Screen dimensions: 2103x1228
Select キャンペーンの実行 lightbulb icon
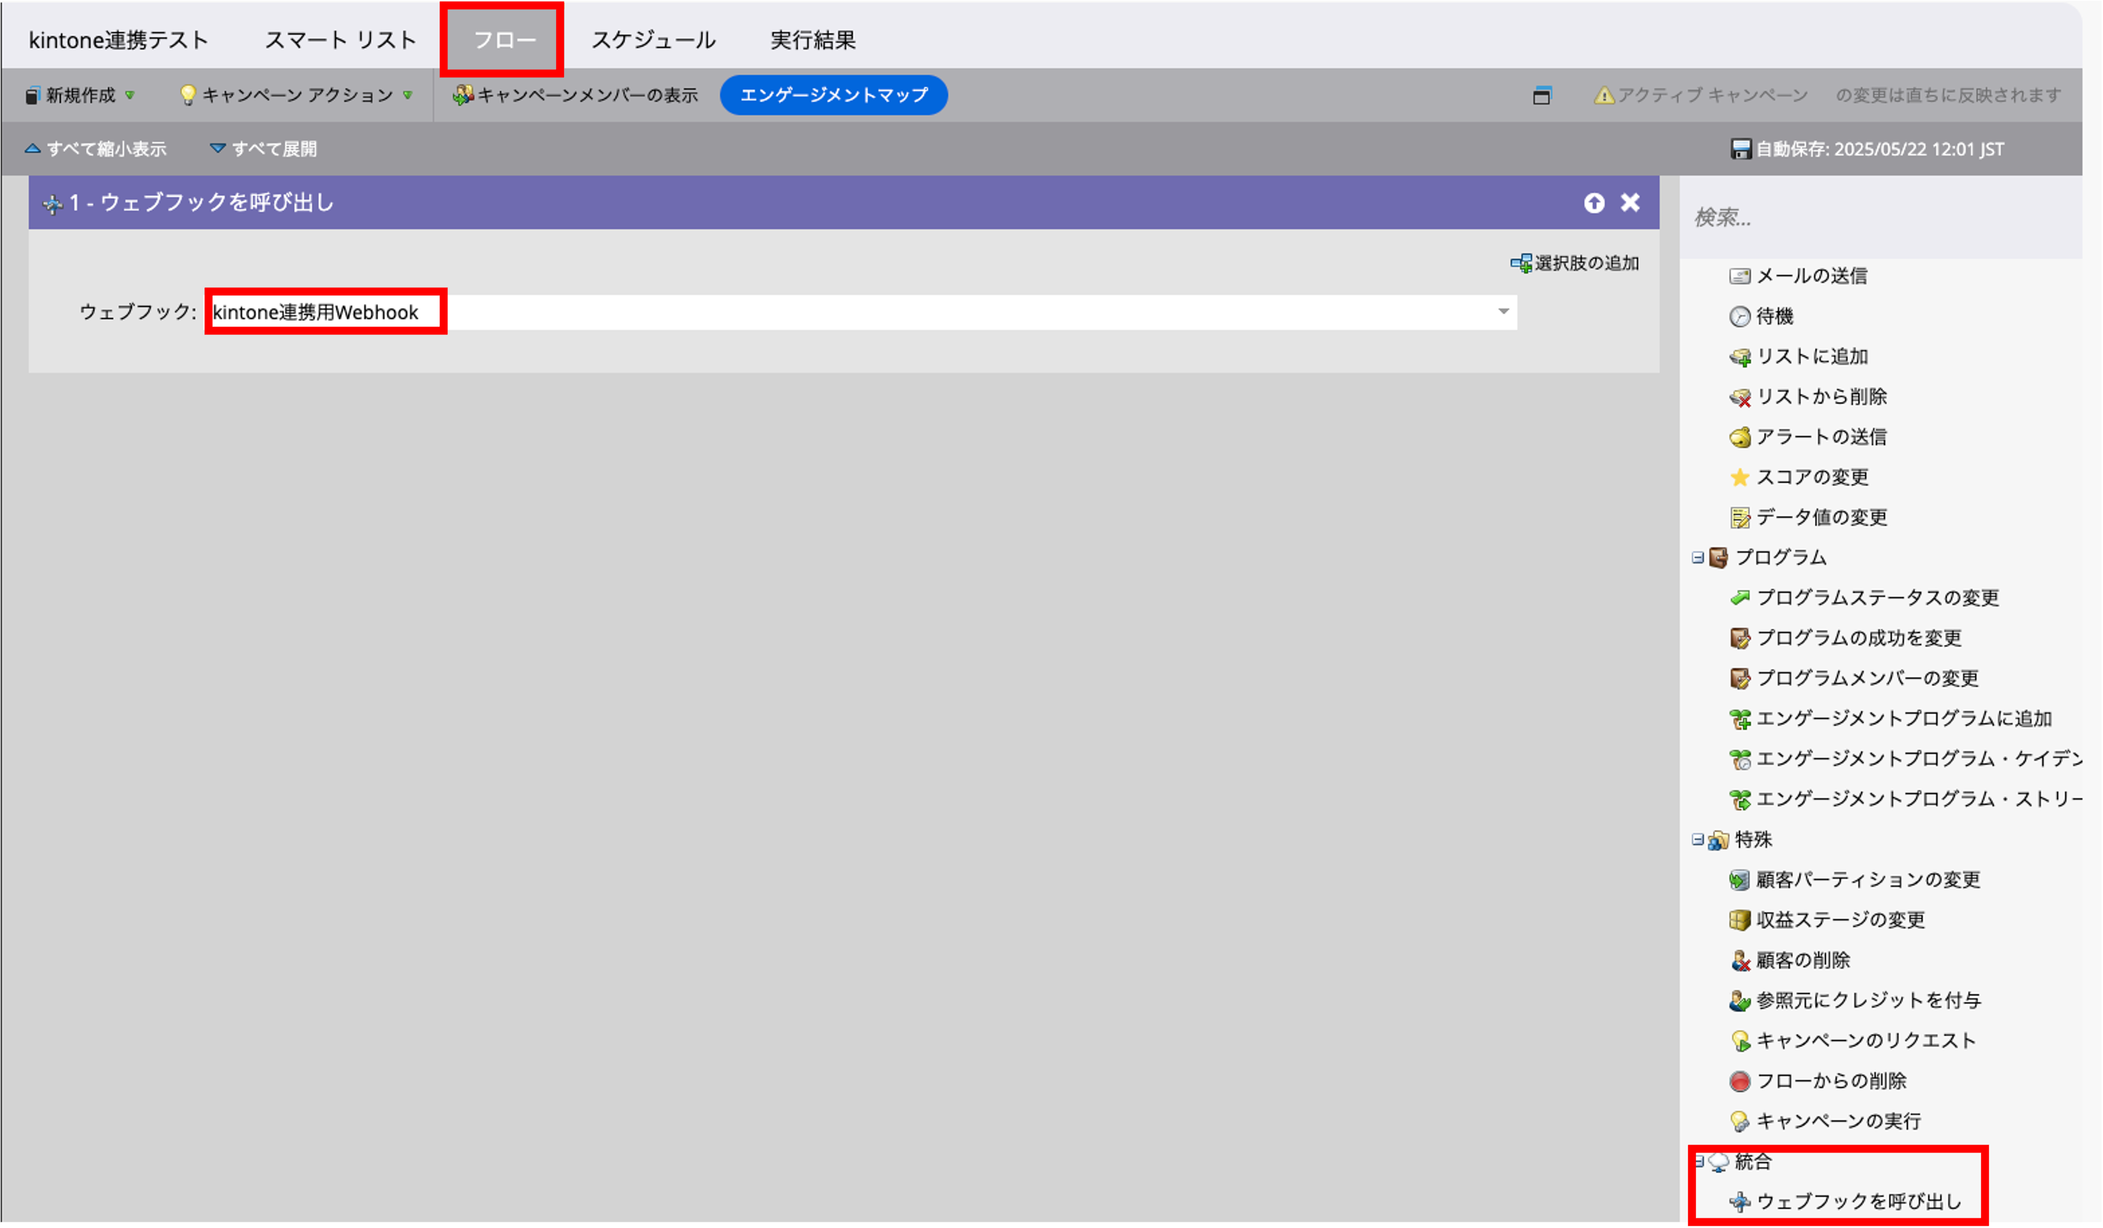pyautogui.click(x=1739, y=1121)
